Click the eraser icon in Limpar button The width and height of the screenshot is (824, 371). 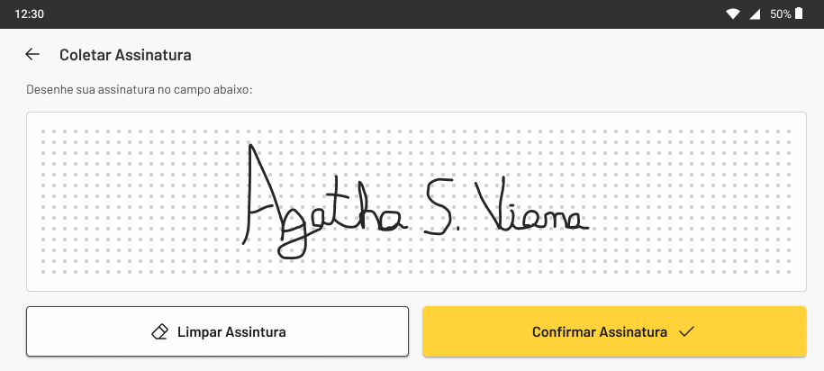(x=159, y=331)
